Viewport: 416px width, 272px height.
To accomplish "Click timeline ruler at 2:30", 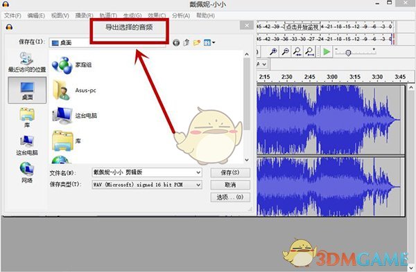I will click(287, 77).
